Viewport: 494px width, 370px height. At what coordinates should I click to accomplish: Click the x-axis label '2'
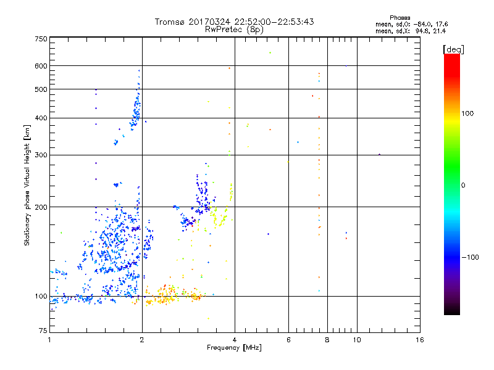tap(142, 340)
